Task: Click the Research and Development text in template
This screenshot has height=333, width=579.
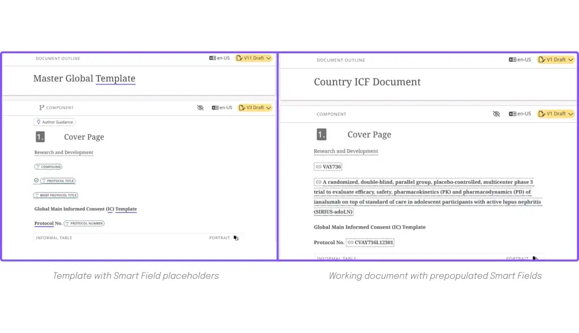Action: 64,153
